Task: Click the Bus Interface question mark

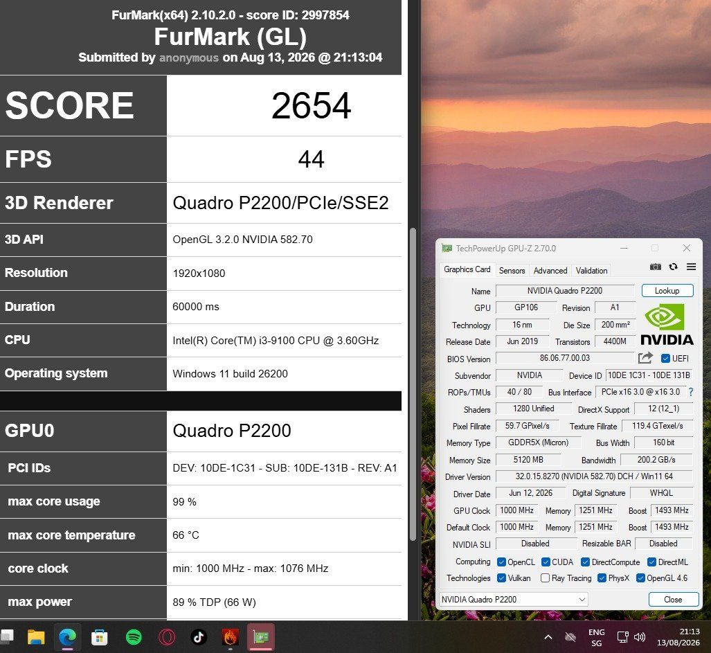Action: (691, 392)
